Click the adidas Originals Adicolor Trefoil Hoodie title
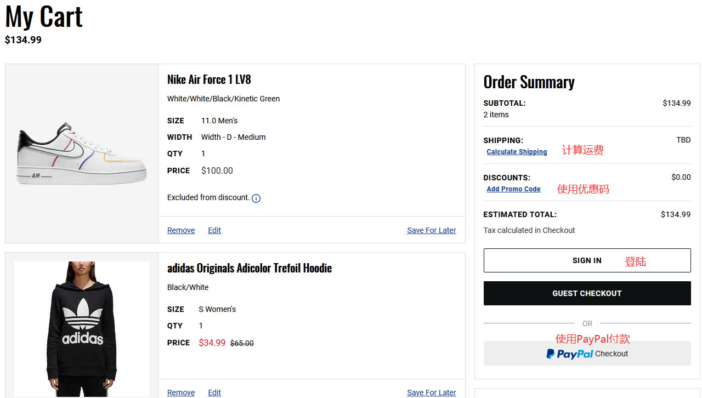This screenshot has width=702, height=398. [x=250, y=268]
